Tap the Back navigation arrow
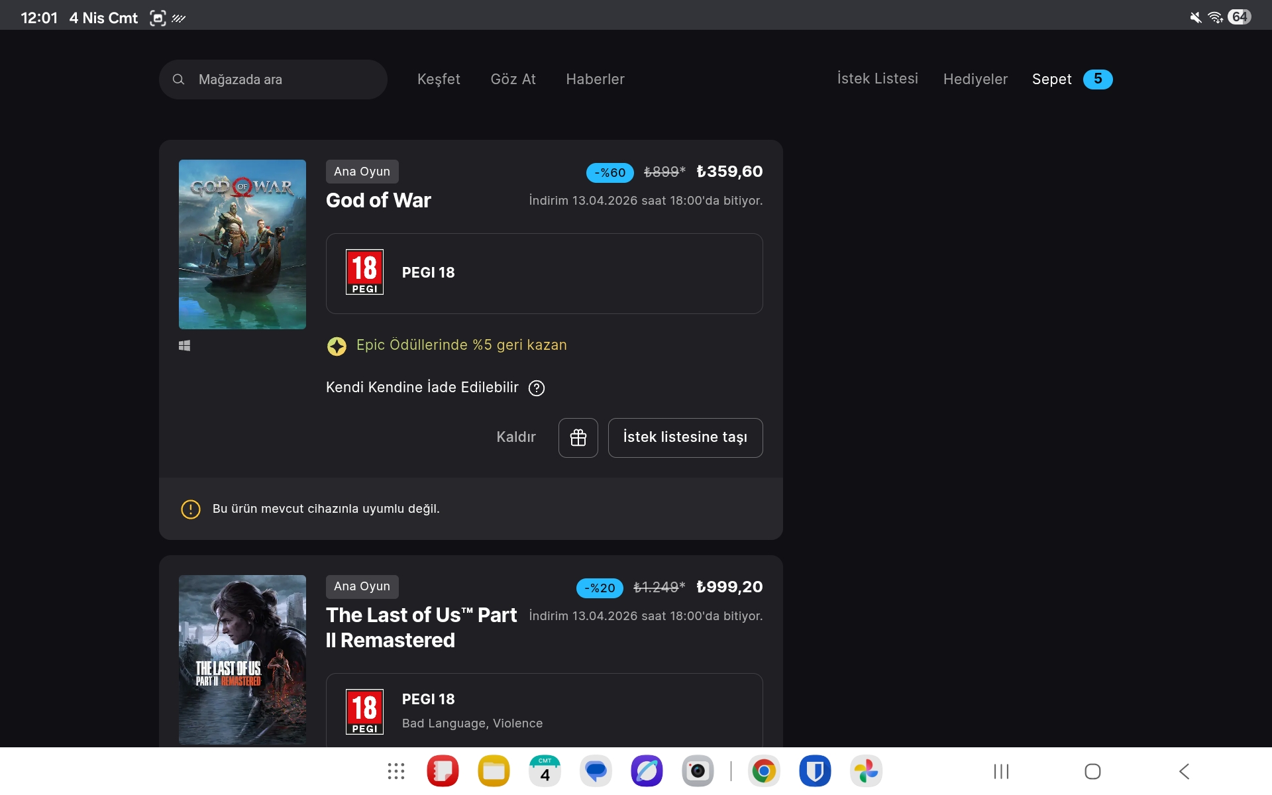 click(1185, 771)
